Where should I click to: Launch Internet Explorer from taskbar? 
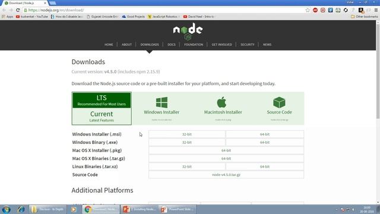pos(21,209)
